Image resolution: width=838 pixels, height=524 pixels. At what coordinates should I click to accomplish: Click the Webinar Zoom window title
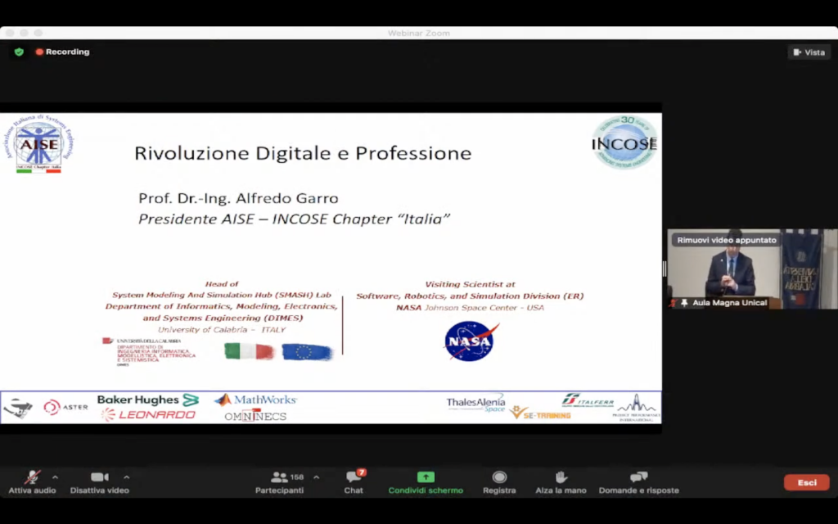point(419,33)
